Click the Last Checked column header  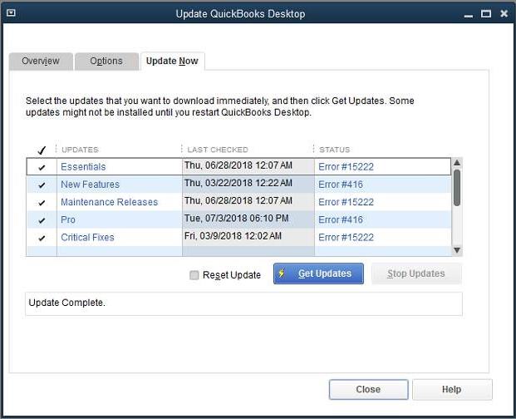[x=218, y=150]
